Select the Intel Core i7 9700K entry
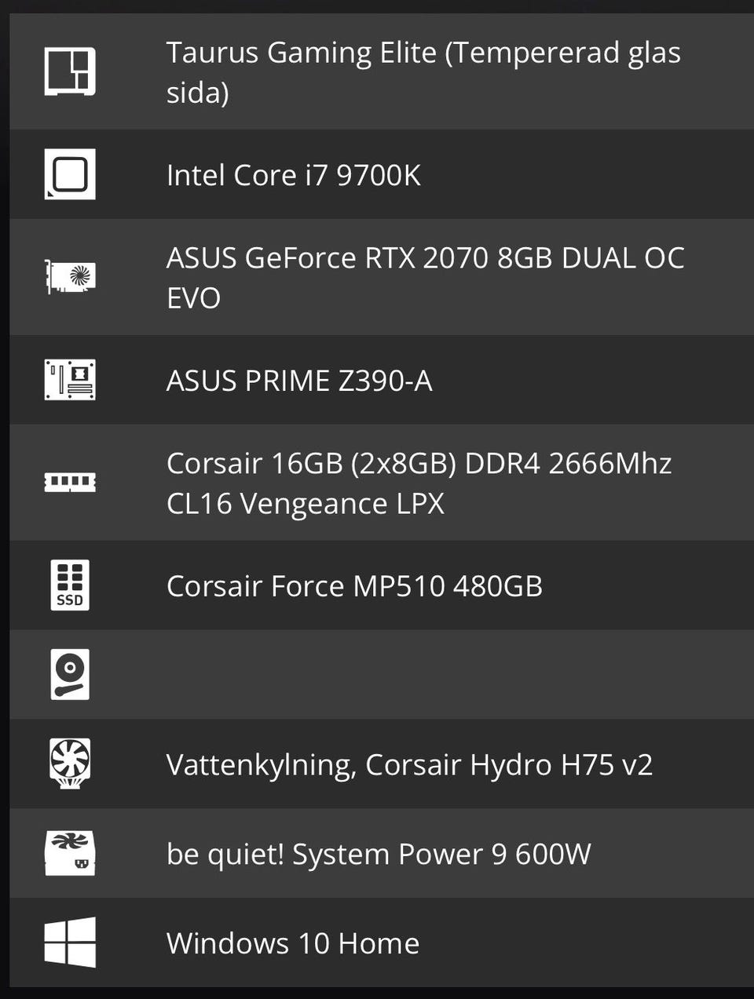The height and width of the screenshot is (999, 754). click(x=294, y=175)
